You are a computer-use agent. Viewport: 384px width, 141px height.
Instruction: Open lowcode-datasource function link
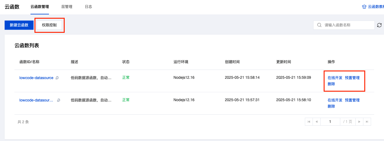pyautogui.click(x=36, y=78)
